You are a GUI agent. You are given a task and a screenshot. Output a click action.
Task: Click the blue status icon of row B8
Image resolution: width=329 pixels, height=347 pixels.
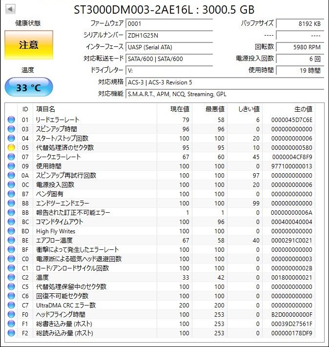(x=11, y=203)
